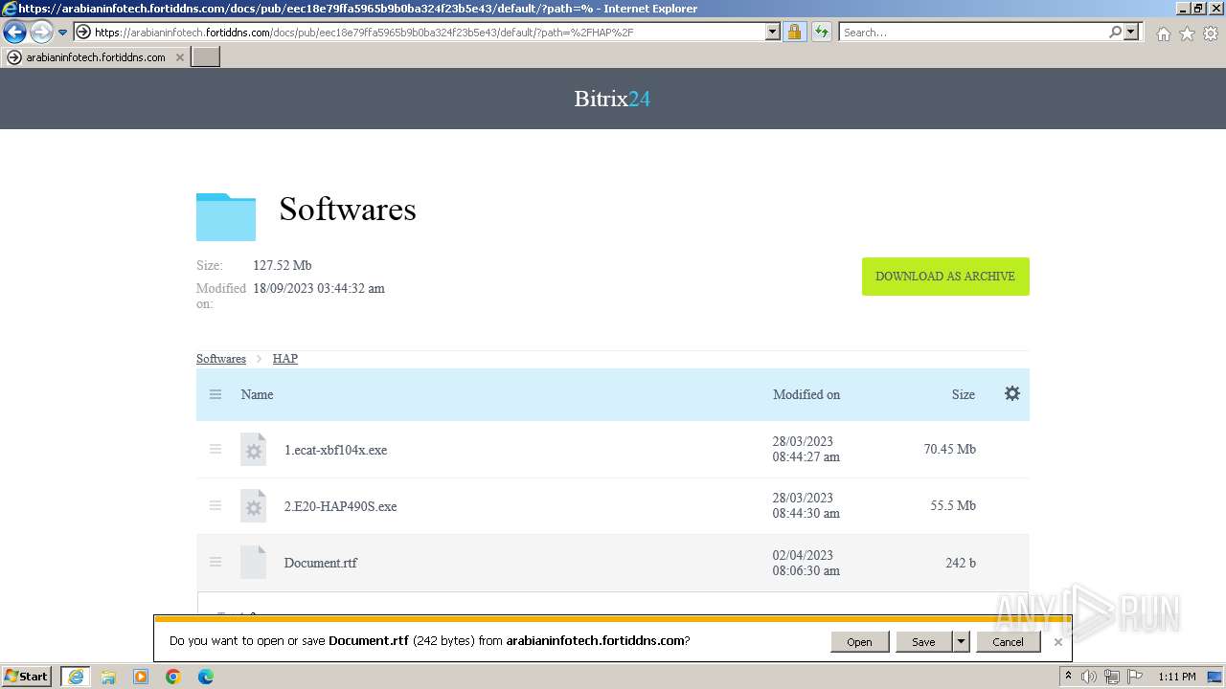The image size is (1226, 689).
Task: Click the 28/03/2023 08:44:27 am date
Action: pyautogui.click(x=806, y=449)
